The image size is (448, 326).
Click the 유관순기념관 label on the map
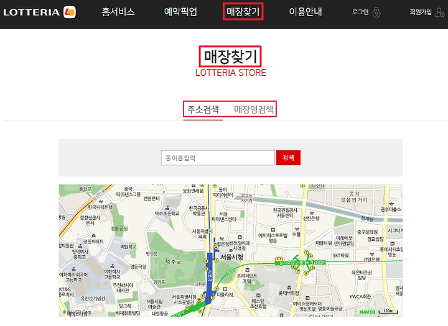[x=93, y=298]
